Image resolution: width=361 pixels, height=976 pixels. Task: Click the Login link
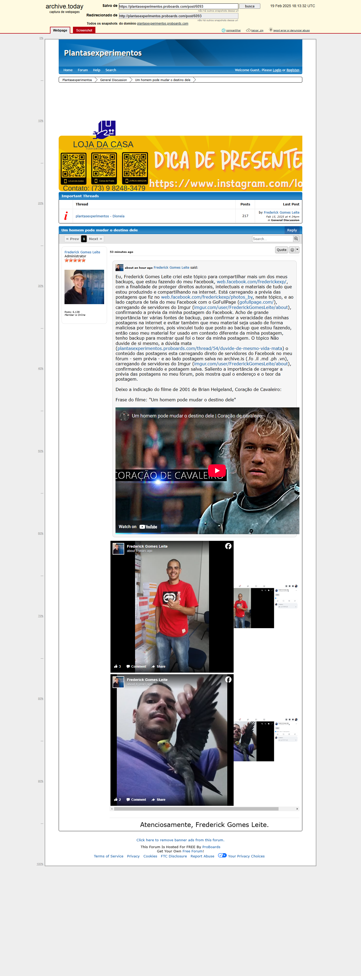point(277,70)
